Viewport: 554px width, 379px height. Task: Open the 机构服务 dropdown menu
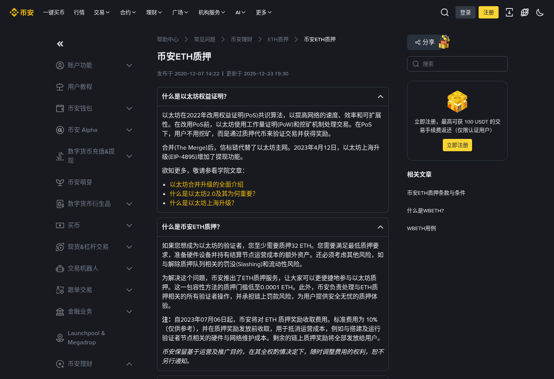click(x=212, y=12)
